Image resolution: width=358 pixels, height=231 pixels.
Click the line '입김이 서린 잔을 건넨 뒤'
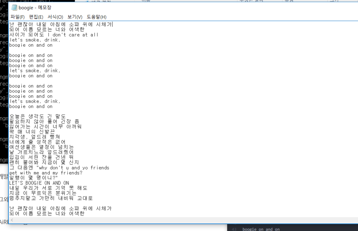tap(42, 157)
